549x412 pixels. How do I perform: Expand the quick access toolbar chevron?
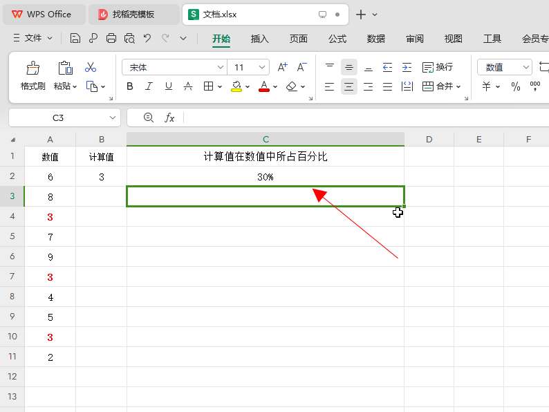183,38
